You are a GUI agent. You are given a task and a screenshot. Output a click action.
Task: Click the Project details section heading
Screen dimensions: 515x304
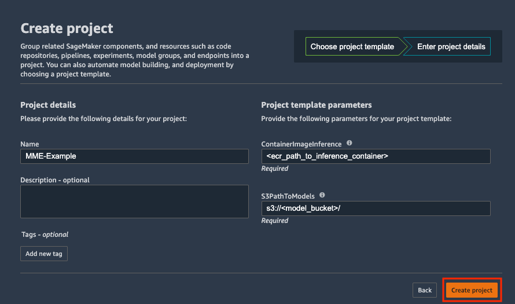point(48,105)
